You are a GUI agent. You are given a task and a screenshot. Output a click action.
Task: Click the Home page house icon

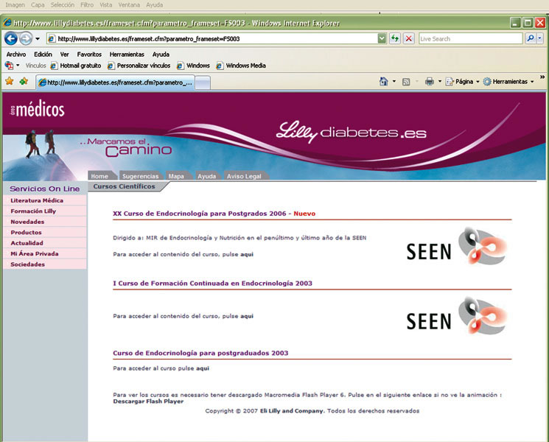coord(384,82)
